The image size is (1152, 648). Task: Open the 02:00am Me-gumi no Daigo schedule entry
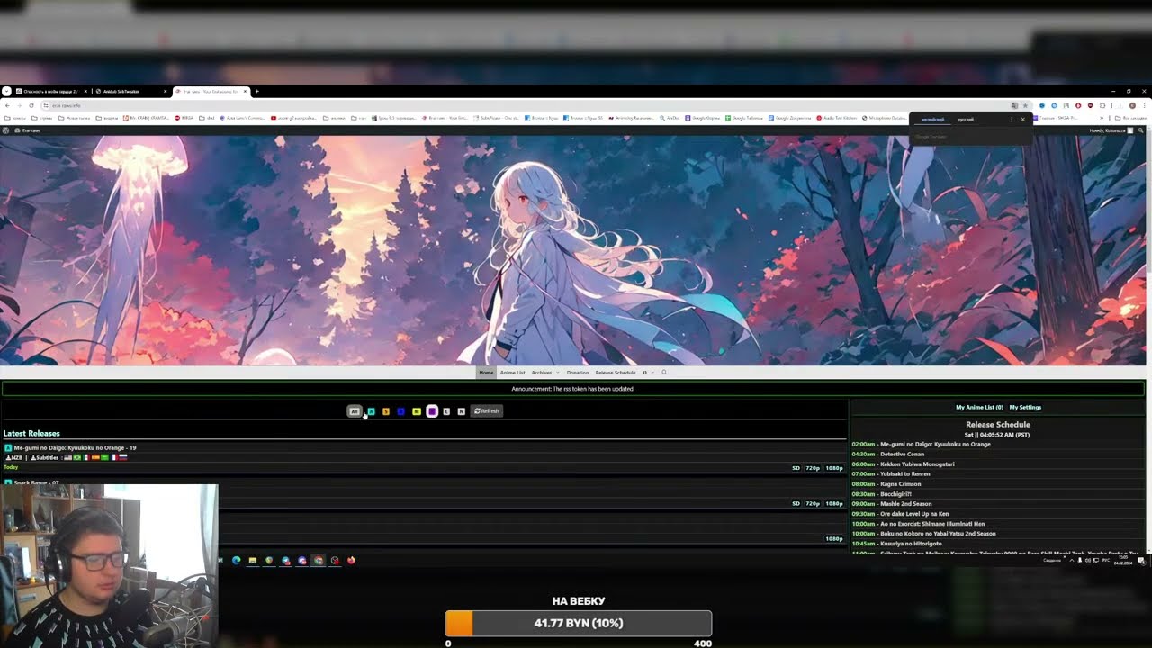tap(935, 445)
